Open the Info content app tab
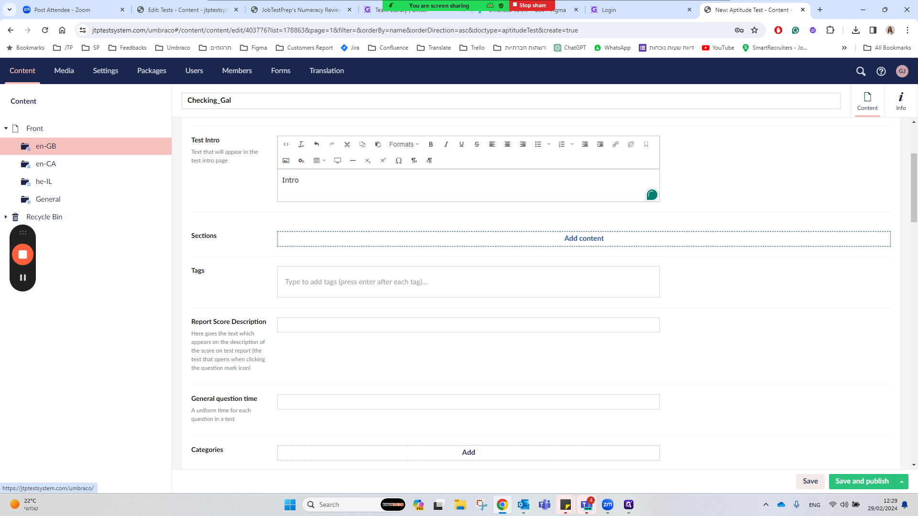 coord(901,101)
